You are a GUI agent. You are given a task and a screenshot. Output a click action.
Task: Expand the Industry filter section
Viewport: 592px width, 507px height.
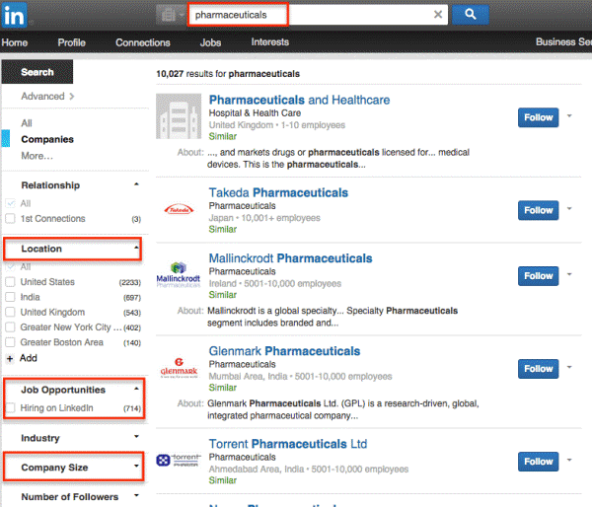tap(136, 436)
